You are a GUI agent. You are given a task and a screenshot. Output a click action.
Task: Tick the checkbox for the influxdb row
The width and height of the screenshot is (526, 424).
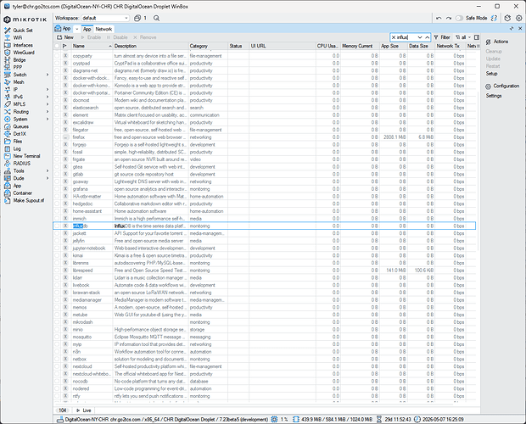click(x=57, y=226)
